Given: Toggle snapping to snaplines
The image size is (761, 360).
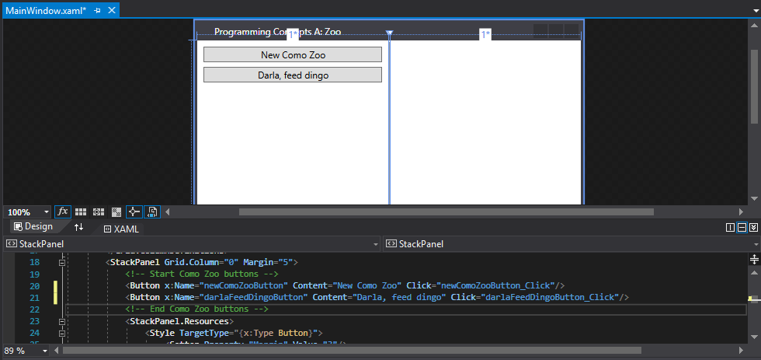Looking at the screenshot, I should tap(134, 211).
